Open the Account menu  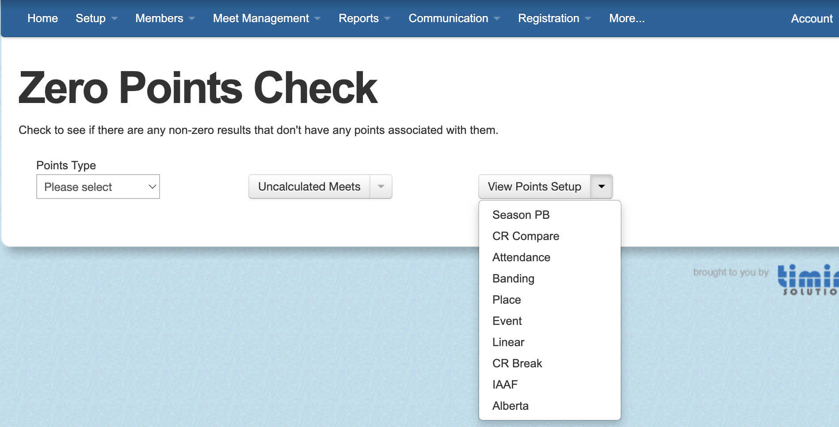coord(812,19)
